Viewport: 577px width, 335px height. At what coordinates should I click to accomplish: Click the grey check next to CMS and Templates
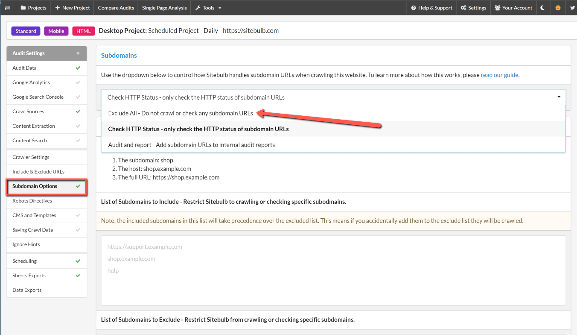click(x=78, y=215)
